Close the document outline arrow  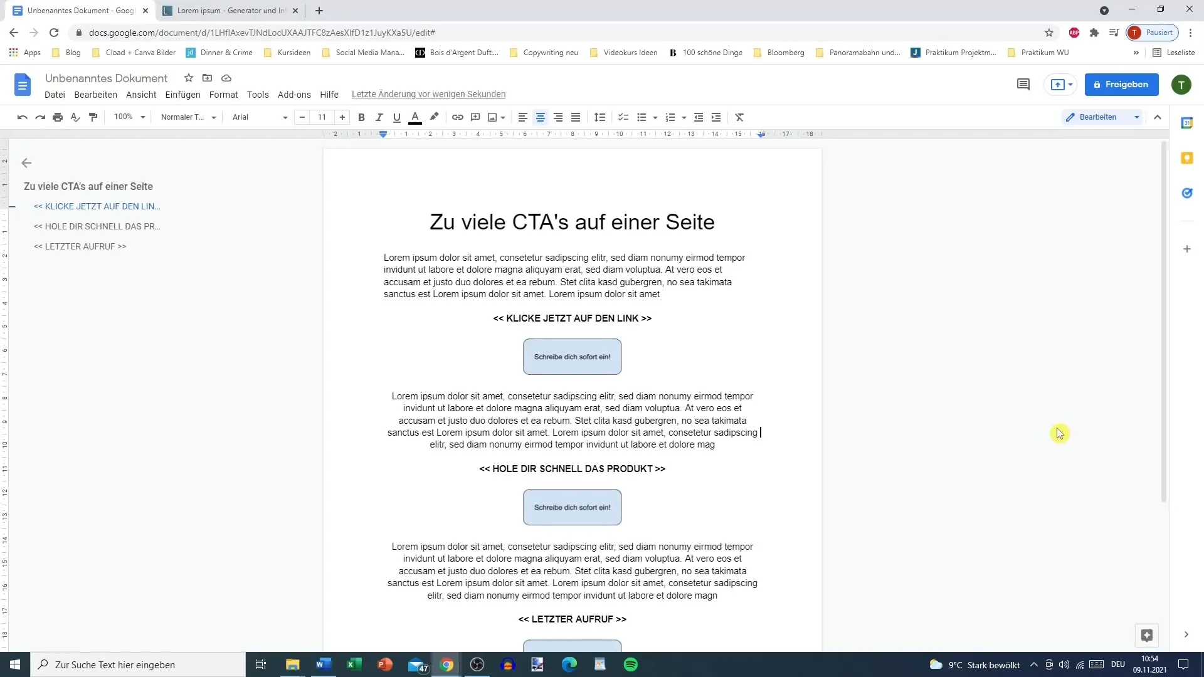(x=26, y=163)
